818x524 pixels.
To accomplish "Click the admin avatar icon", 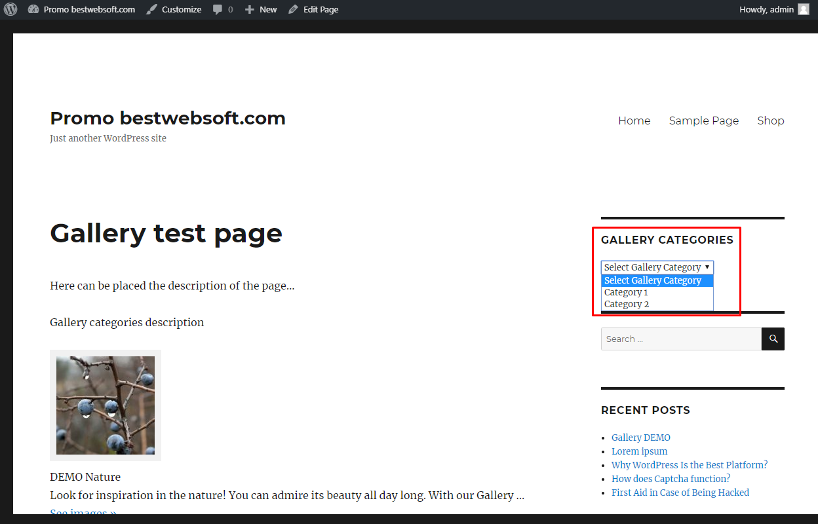I will [x=804, y=9].
